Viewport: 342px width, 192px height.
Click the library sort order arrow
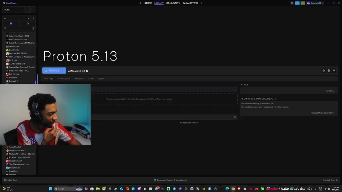pos(33,18)
